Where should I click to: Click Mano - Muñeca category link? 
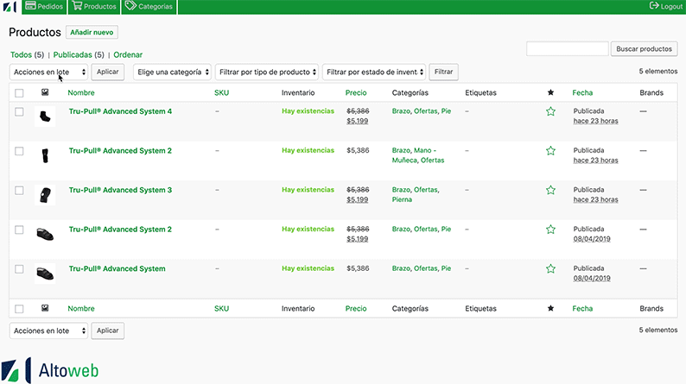click(414, 155)
